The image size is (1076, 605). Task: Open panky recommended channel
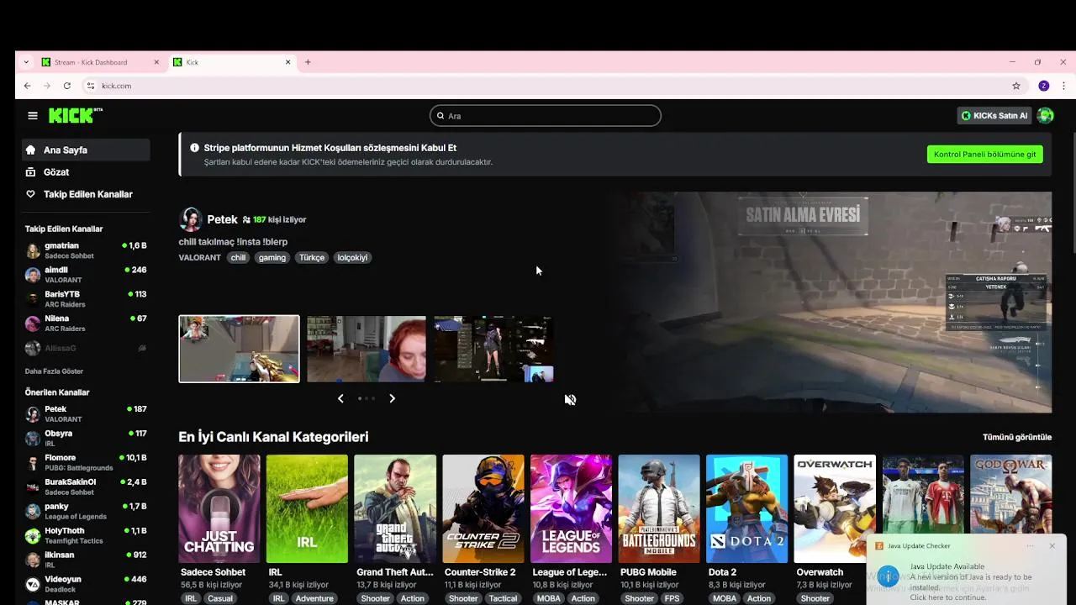click(x=86, y=511)
